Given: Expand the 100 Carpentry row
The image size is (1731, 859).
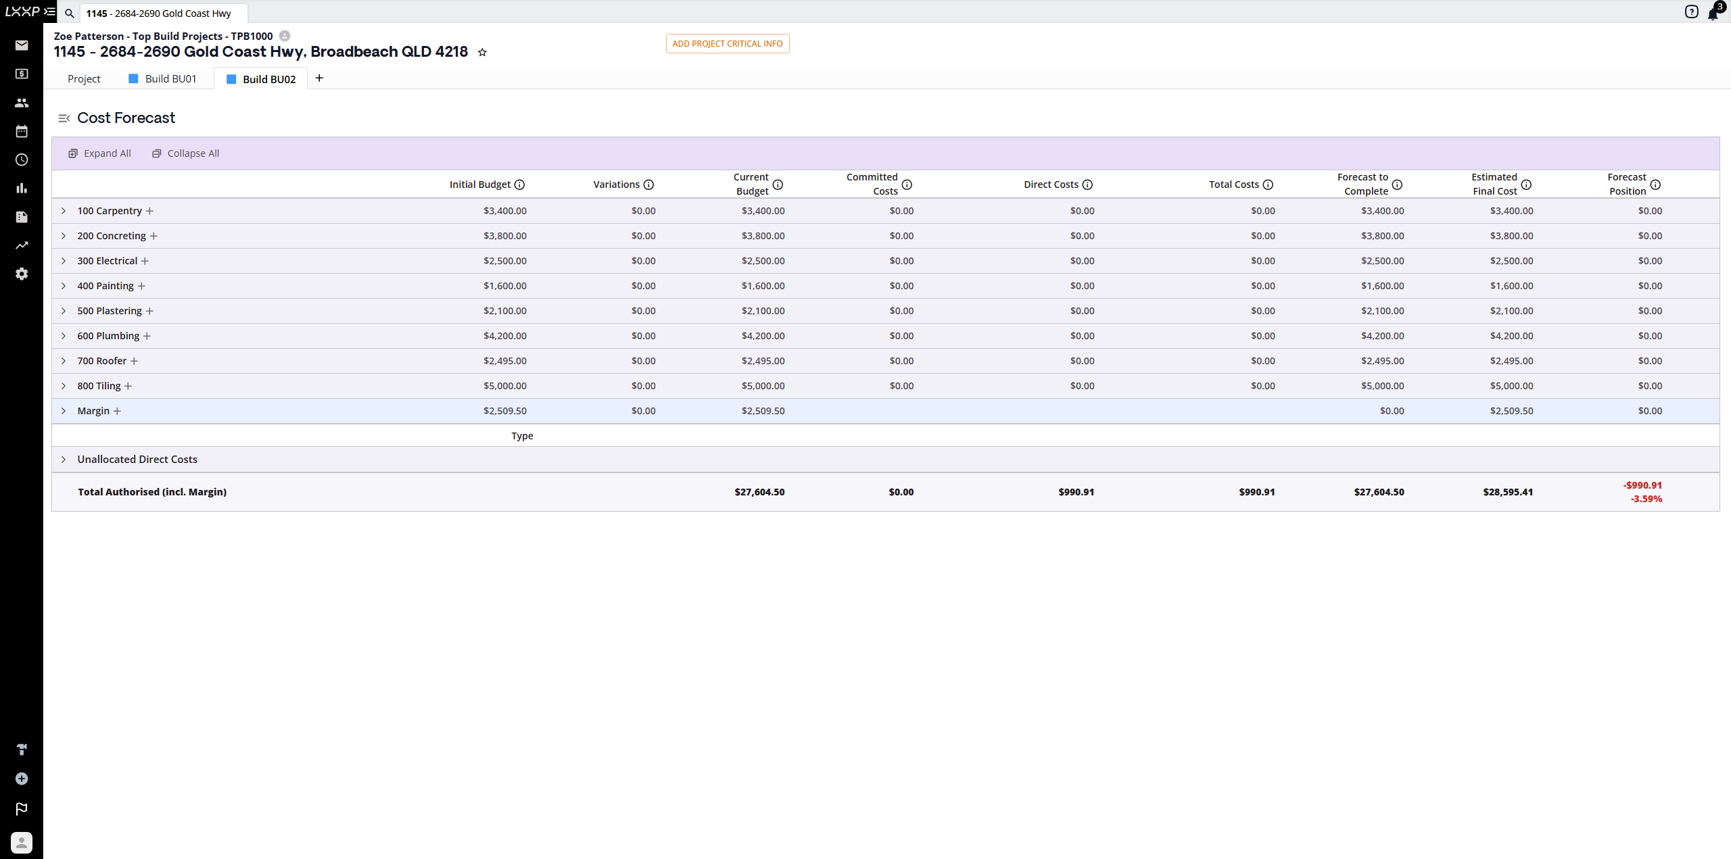Looking at the screenshot, I should [x=64, y=211].
